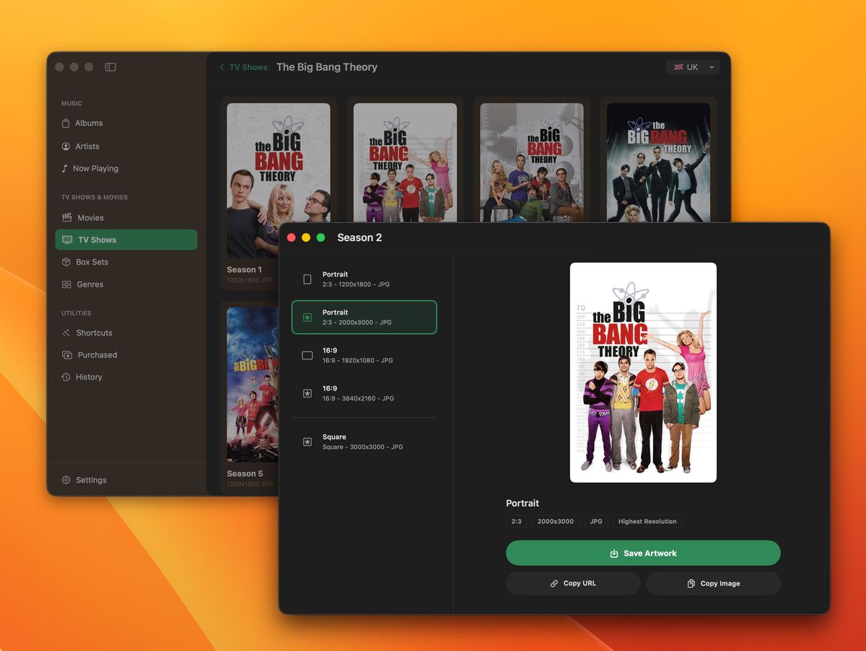Minimize Season 2 window with yellow button
The height and width of the screenshot is (651, 866).
[x=306, y=237]
